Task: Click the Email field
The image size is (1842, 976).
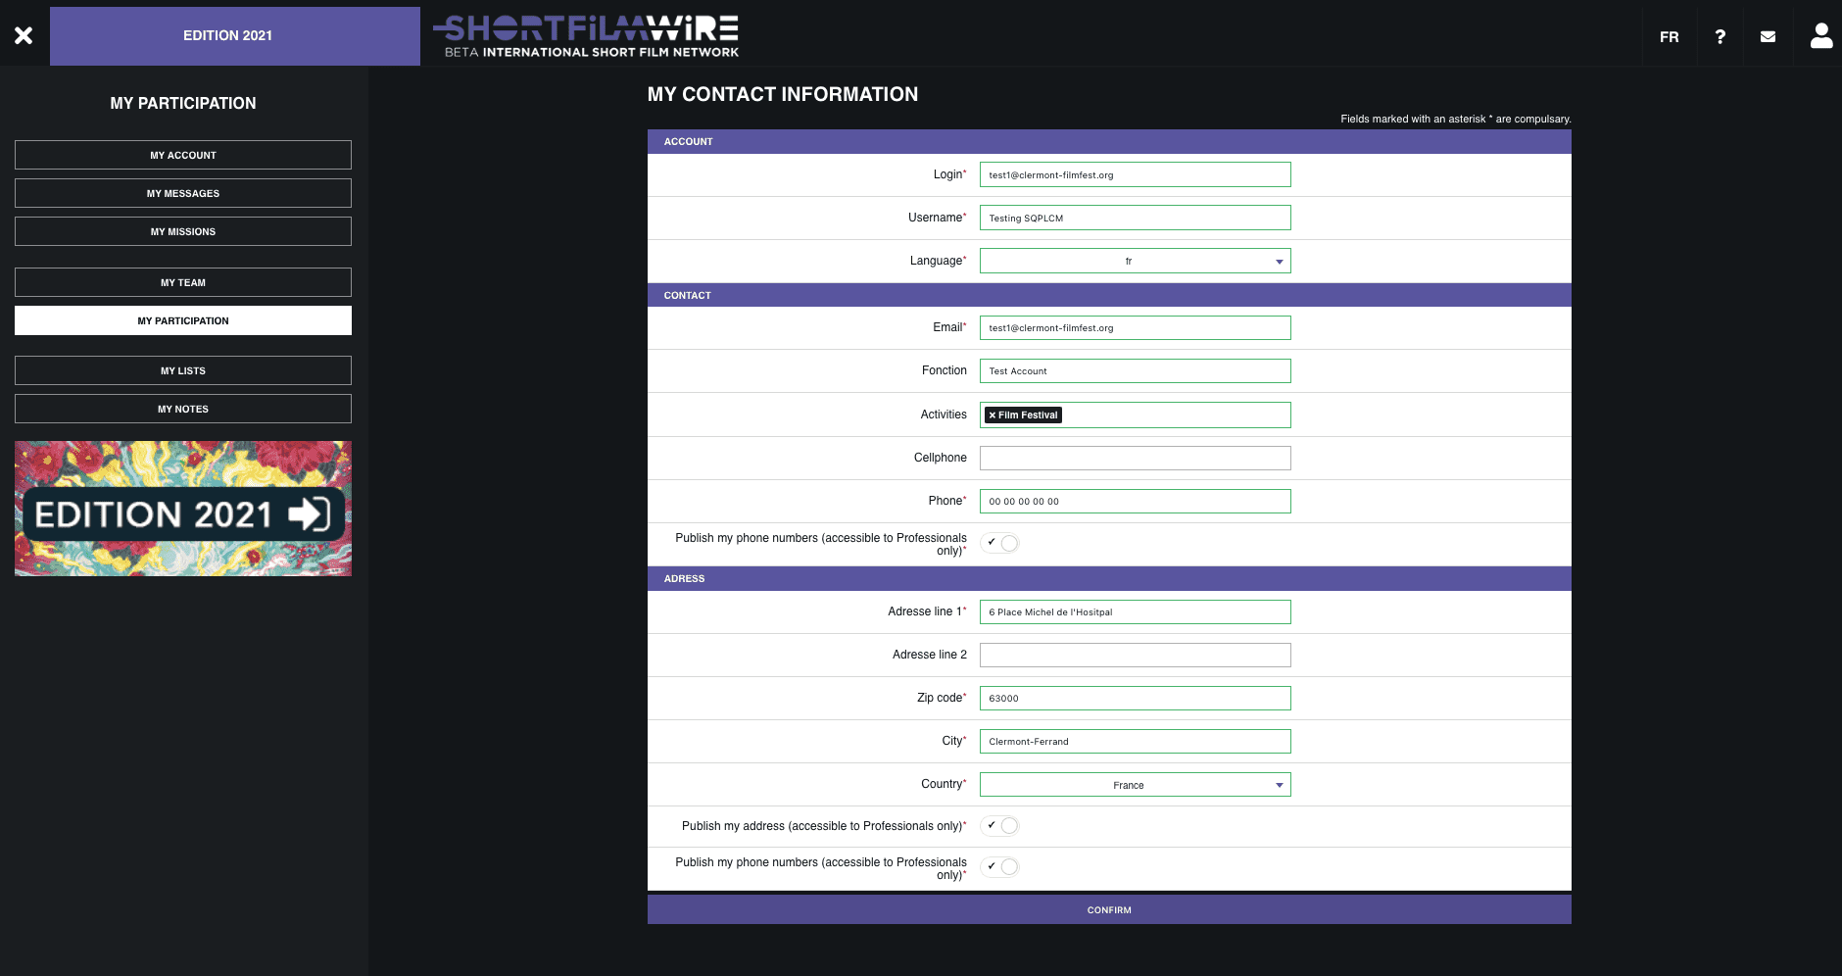Action: tap(1135, 328)
